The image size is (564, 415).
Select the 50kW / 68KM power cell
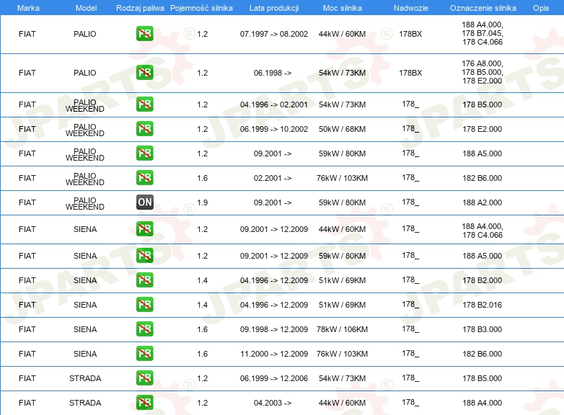pos(342,129)
